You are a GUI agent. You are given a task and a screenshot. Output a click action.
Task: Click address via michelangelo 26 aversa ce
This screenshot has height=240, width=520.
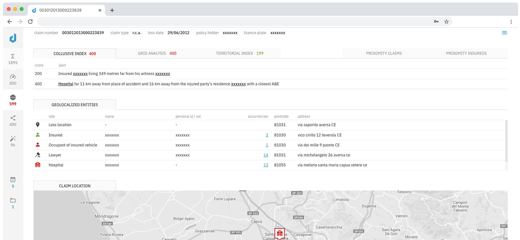[324, 155]
